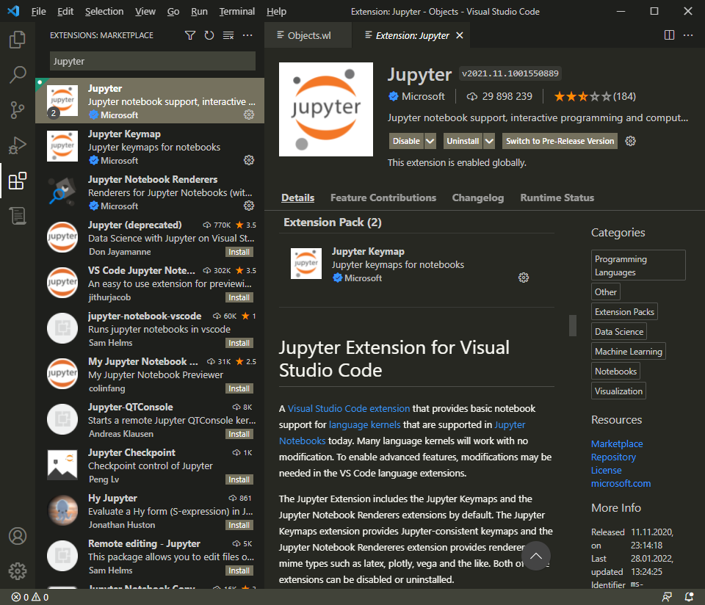Open the Run and Debug view

click(18, 145)
